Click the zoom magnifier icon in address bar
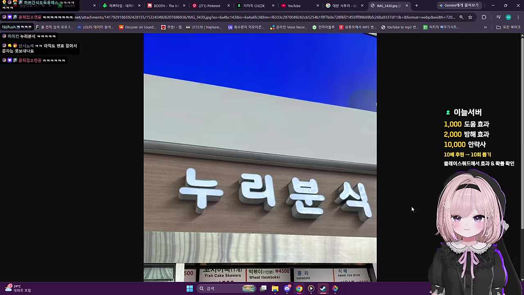The image size is (524, 295). (x=461, y=17)
